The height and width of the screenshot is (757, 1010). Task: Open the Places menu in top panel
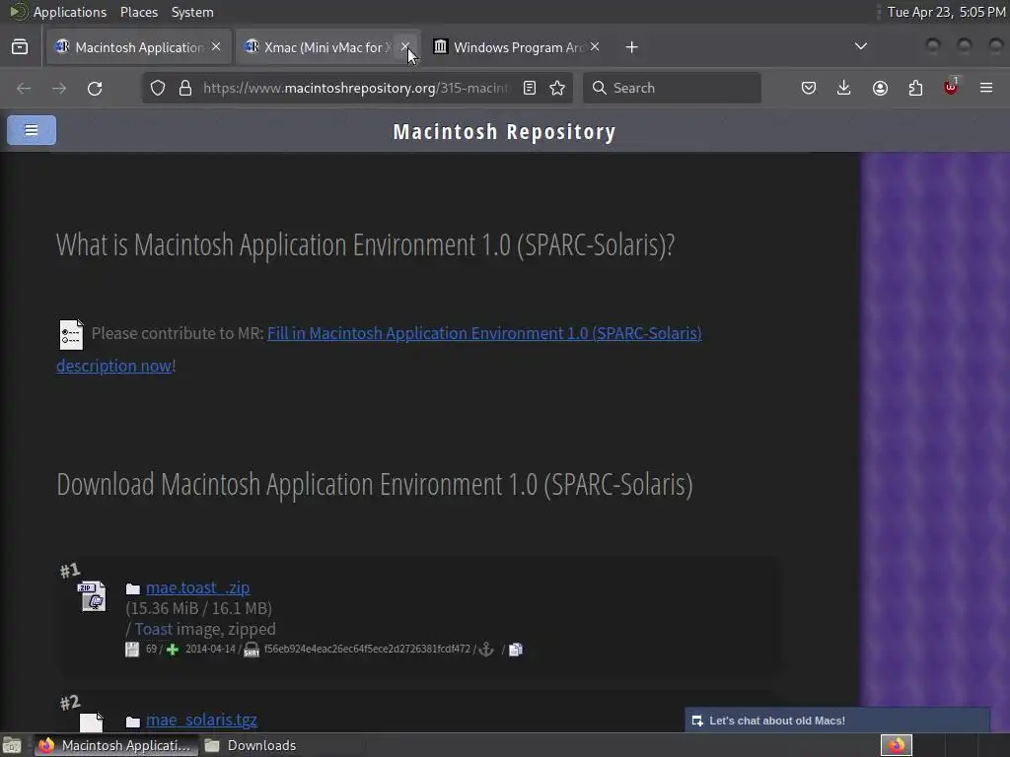[138, 12]
